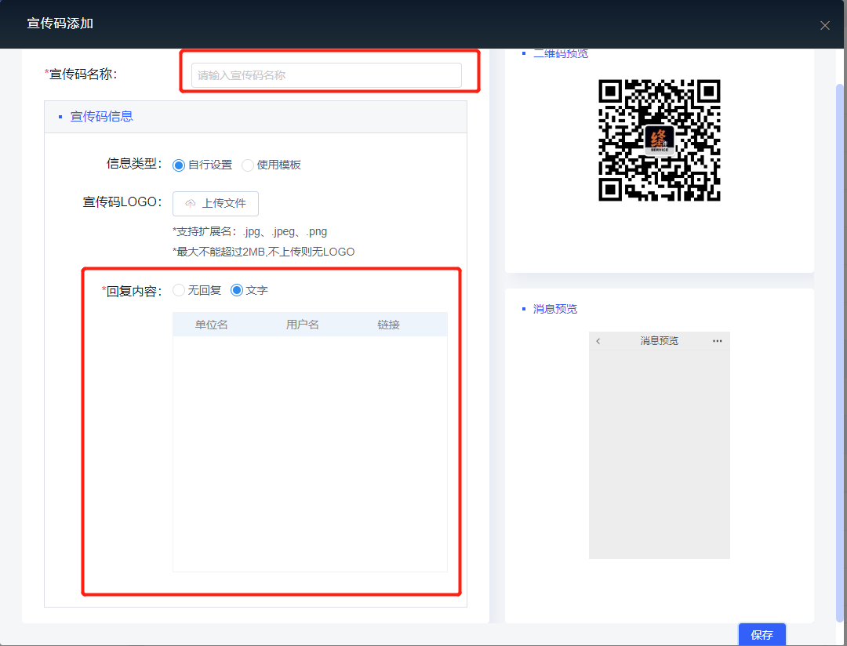Click the 信息类型 label

click(135, 164)
